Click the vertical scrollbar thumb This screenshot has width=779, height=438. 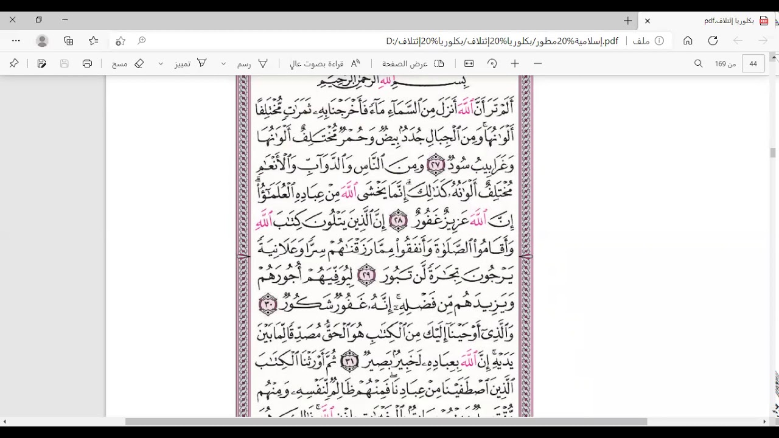(774, 153)
